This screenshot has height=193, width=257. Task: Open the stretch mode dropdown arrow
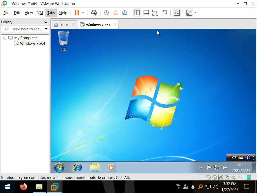[x=195, y=13]
